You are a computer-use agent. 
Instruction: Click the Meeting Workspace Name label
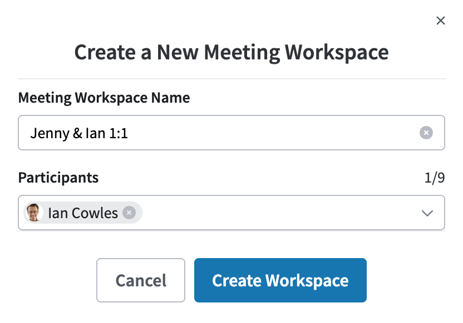[x=104, y=98]
